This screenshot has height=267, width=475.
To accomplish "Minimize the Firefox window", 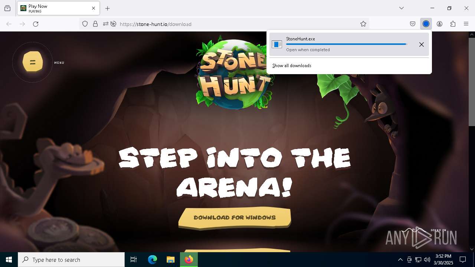I will [x=432, y=8].
